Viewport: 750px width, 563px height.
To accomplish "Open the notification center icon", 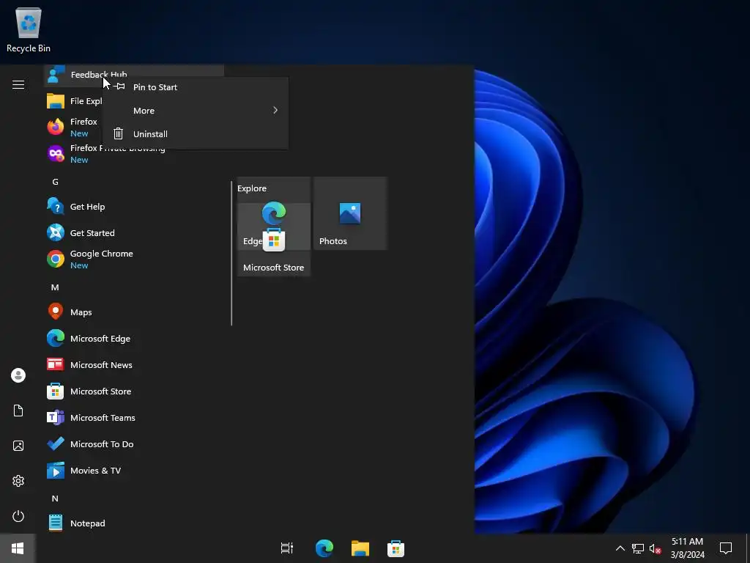I will coord(726,548).
